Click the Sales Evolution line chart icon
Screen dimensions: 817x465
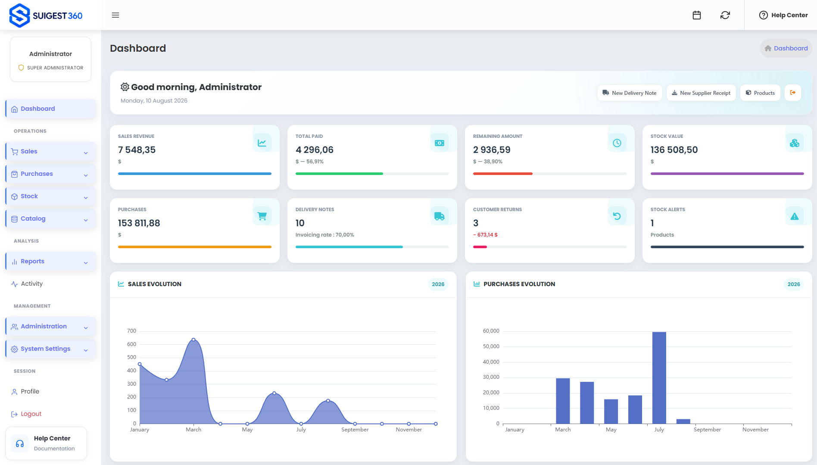[x=121, y=284]
